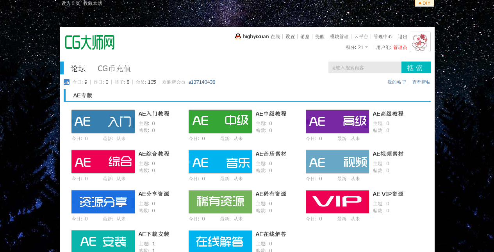Open the AE入门 forum banner icon
This screenshot has width=494, height=252.
click(103, 122)
